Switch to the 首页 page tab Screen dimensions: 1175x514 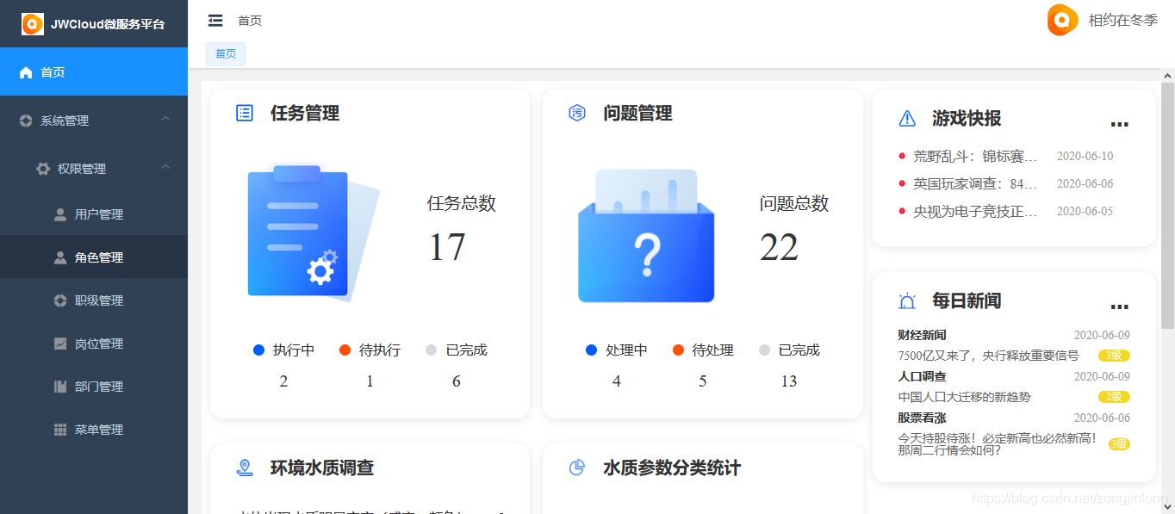(226, 53)
